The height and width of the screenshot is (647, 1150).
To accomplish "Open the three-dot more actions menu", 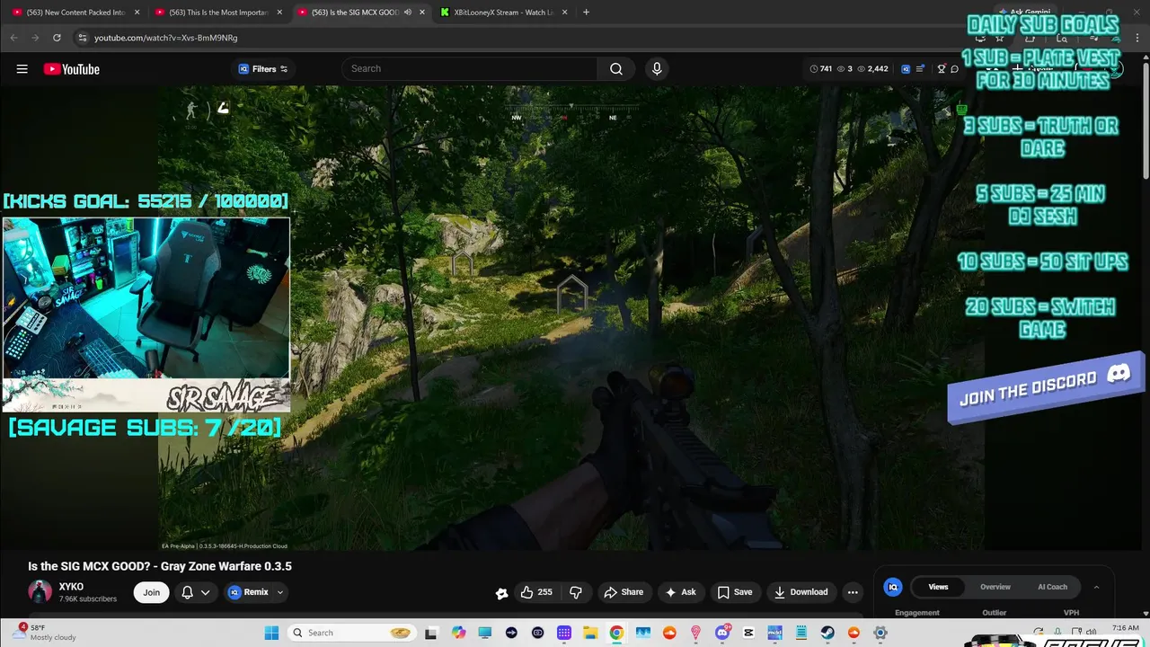I will [853, 592].
